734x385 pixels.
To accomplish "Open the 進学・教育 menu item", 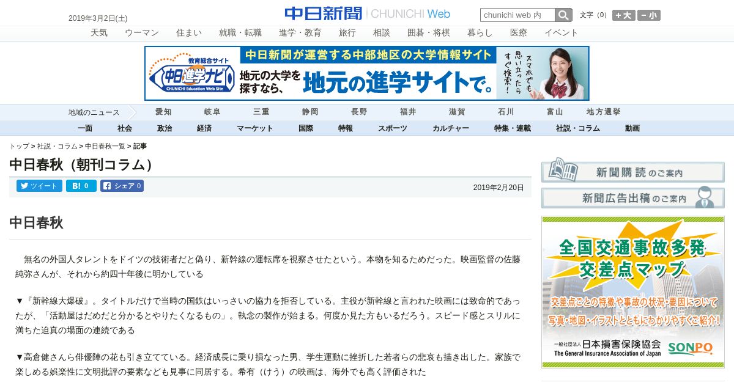I will 300,33.
